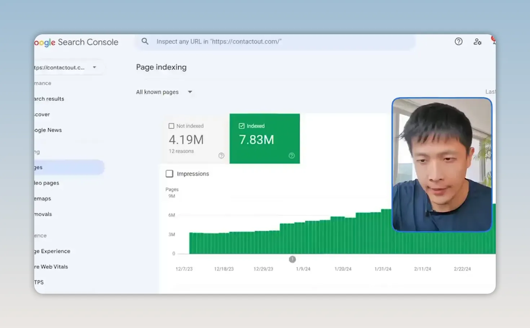Click the 2/22/24 axis date label
530x328 pixels.
pyautogui.click(x=462, y=269)
